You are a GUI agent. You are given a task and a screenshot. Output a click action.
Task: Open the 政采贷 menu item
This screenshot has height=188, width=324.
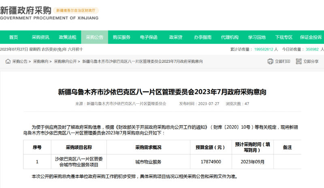click(176, 37)
